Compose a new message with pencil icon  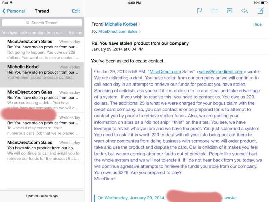260,11
